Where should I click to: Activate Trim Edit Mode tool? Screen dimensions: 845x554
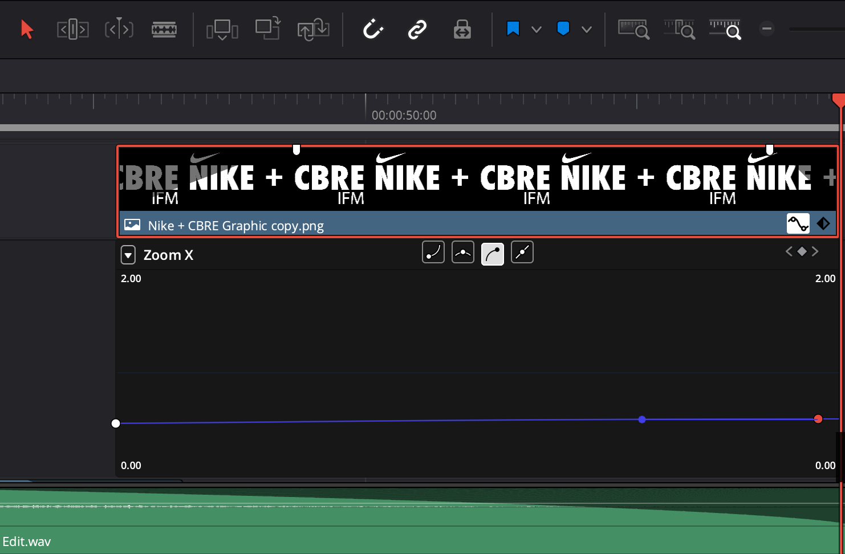[x=73, y=29]
